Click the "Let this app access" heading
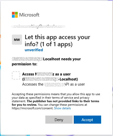This screenshot has width=113, height=136. 58,37
